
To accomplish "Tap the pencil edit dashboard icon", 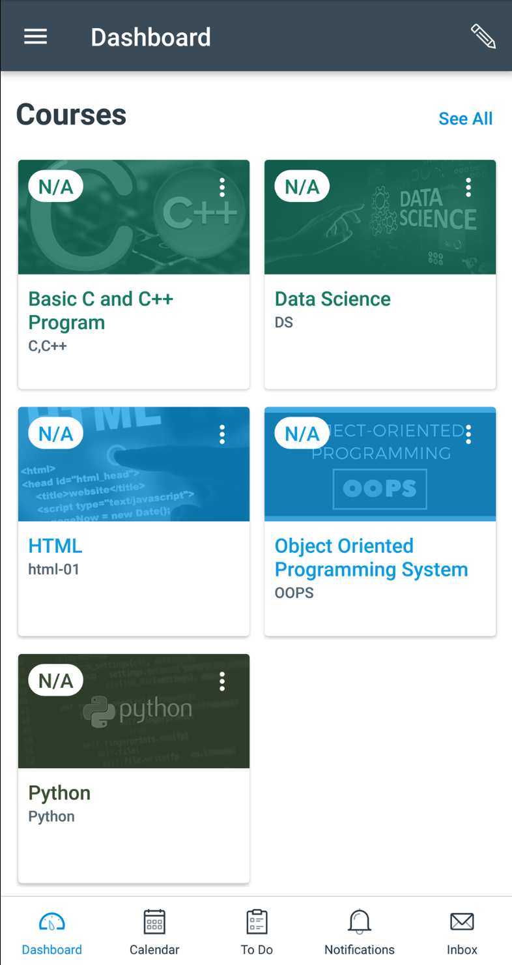I will tap(483, 37).
